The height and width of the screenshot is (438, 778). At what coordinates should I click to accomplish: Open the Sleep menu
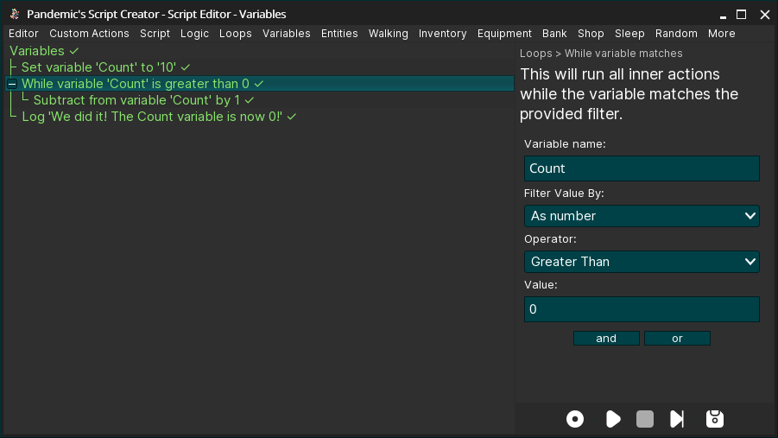[x=629, y=34]
